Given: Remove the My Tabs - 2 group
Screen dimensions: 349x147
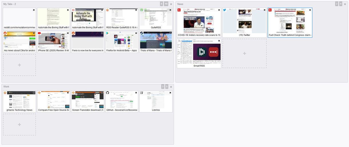Looking at the screenshot, I should [x=171, y=4].
